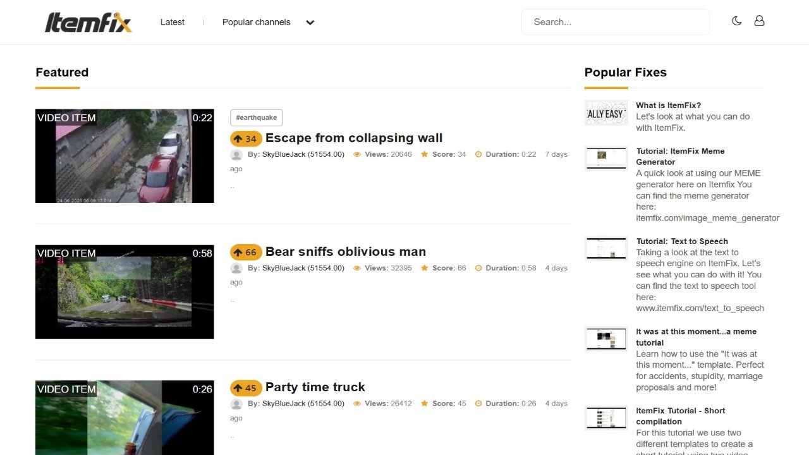
Task: Open Bear sniffs oblivious man title
Action: point(346,252)
